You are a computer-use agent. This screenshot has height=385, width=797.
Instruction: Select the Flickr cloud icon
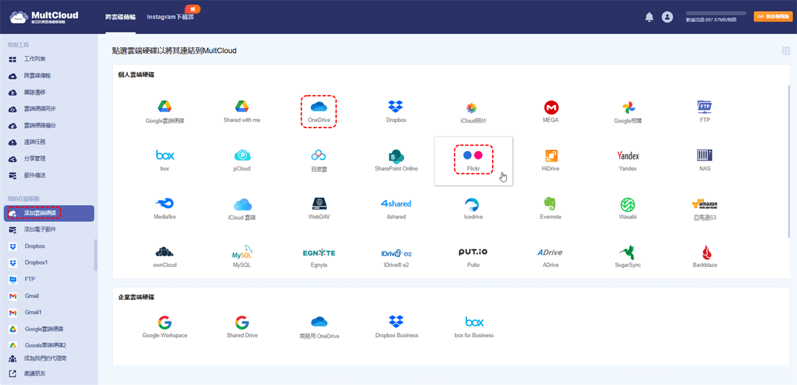(473, 155)
